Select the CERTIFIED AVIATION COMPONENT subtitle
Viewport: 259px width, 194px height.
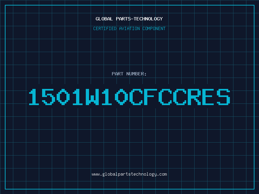[x=129, y=28]
